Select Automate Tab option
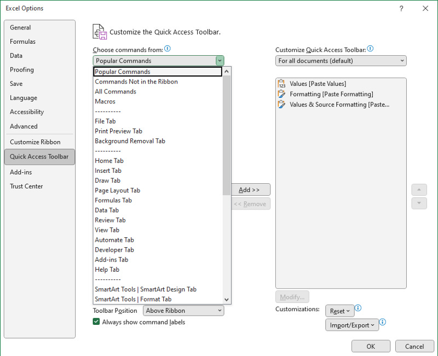This screenshot has height=356, width=438. click(x=158, y=240)
